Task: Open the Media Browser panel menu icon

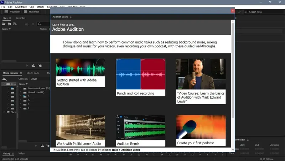Action: click(21, 73)
